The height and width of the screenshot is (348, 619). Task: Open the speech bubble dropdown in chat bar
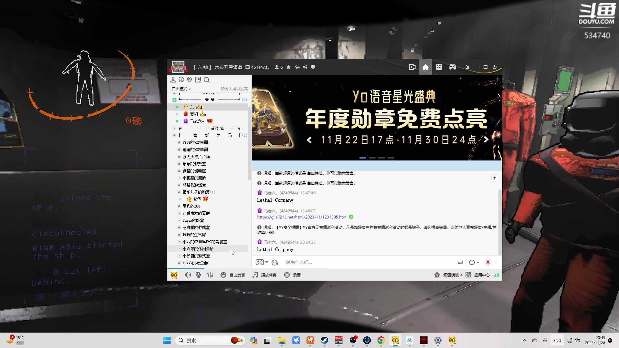(x=474, y=262)
